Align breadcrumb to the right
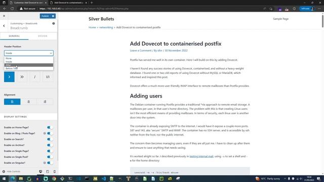Screen dimensions: 324x182 point(45,102)
